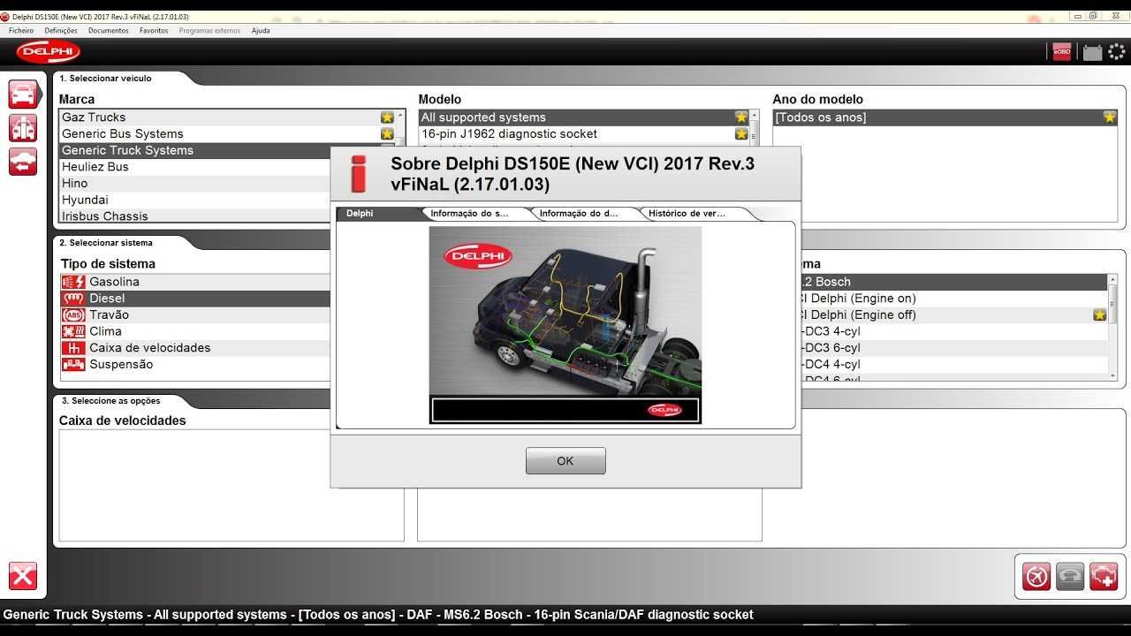Open the Favoritos menu
This screenshot has height=636, width=1131.
154,30
